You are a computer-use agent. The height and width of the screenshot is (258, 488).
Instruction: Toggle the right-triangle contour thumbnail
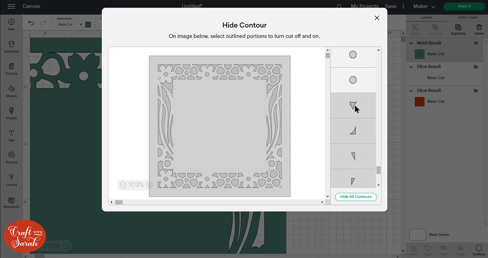tap(353, 131)
